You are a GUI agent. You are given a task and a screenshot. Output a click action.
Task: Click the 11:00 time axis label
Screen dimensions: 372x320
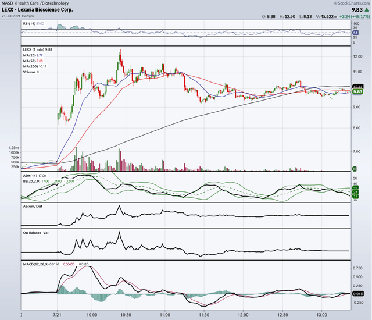(x=165, y=315)
